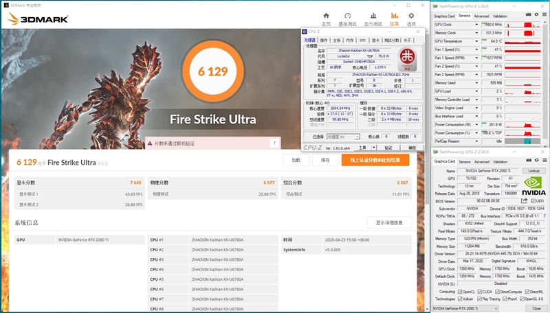The width and height of the screenshot is (550, 313).
Task: Open Validation tab in GPU-Z Graphics Card window
Action: coord(500,162)
